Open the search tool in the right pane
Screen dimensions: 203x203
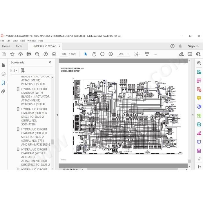click(x=199, y=63)
